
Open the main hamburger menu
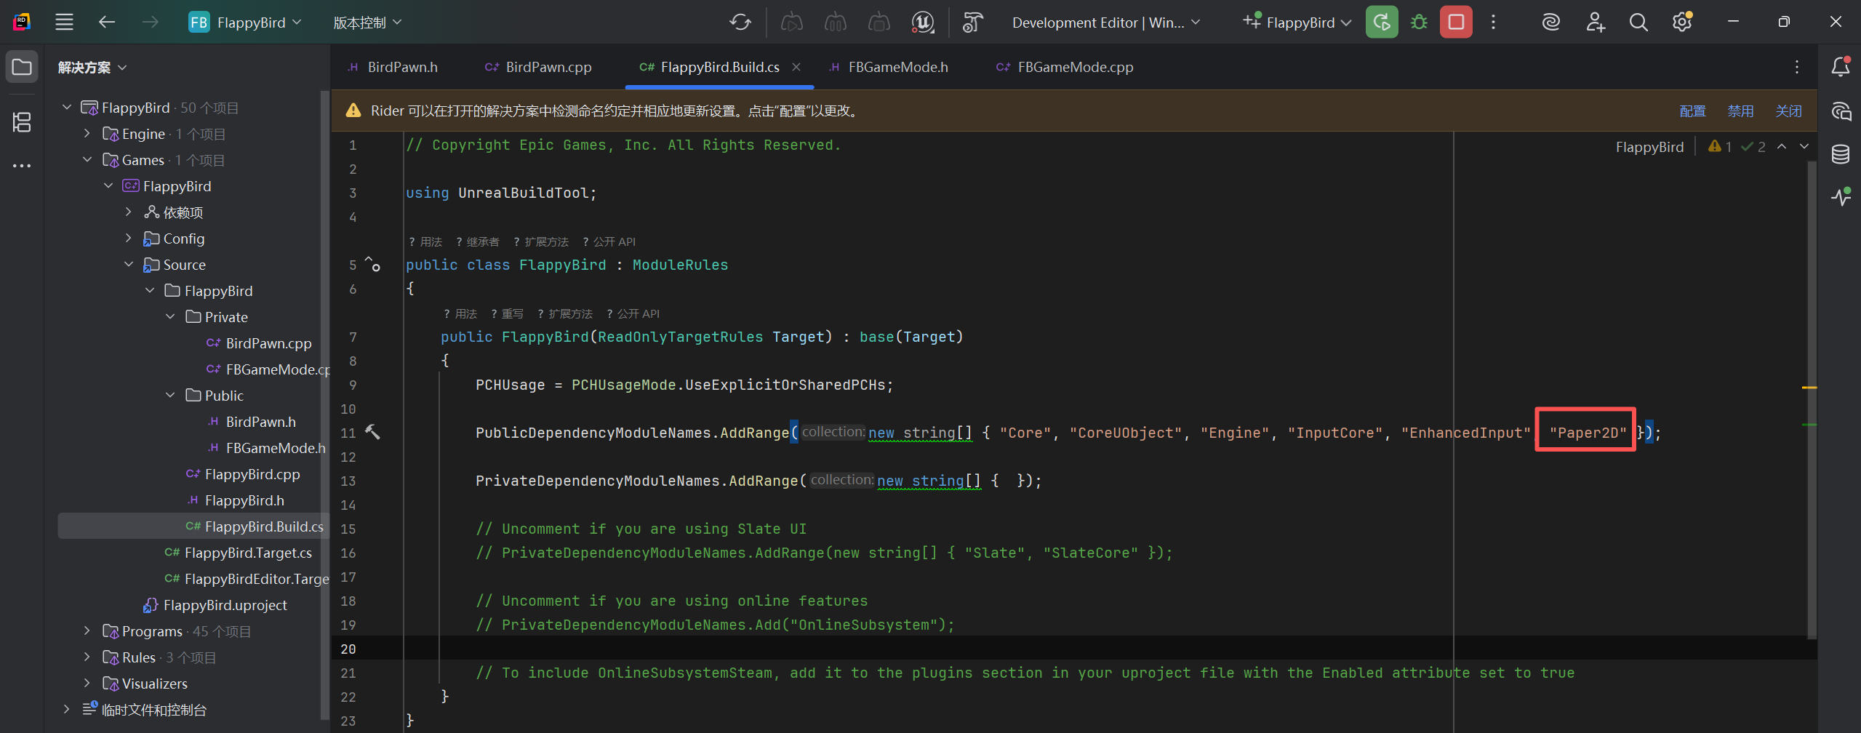[64, 22]
